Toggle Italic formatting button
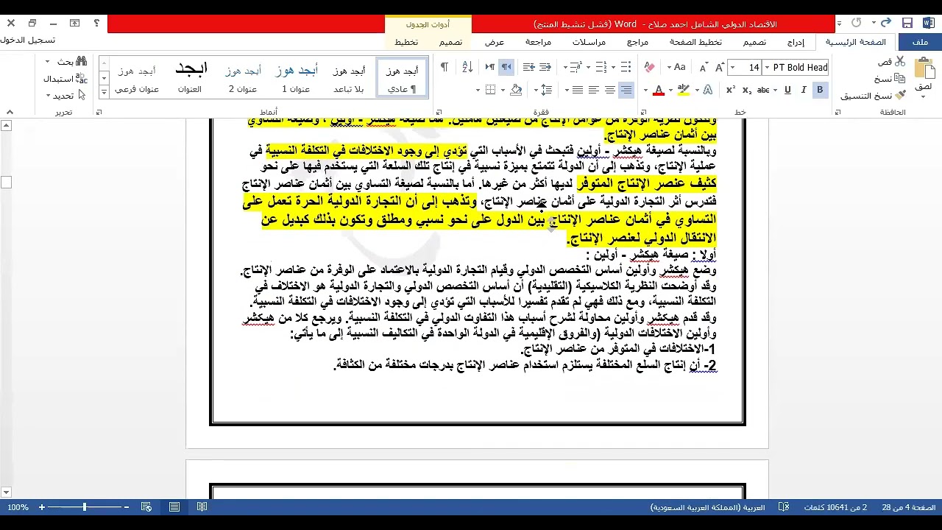Screen dimensions: 942x530 pyautogui.click(x=803, y=90)
